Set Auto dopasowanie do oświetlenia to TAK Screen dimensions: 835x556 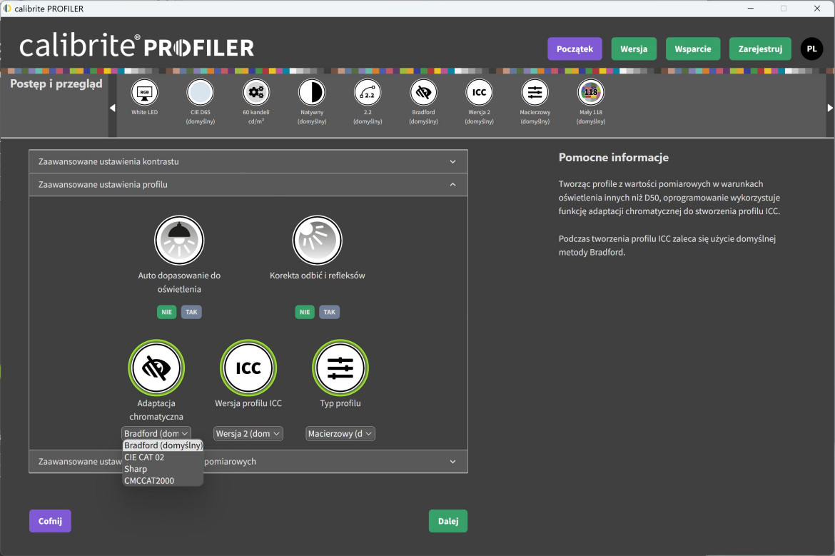(192, 312)
